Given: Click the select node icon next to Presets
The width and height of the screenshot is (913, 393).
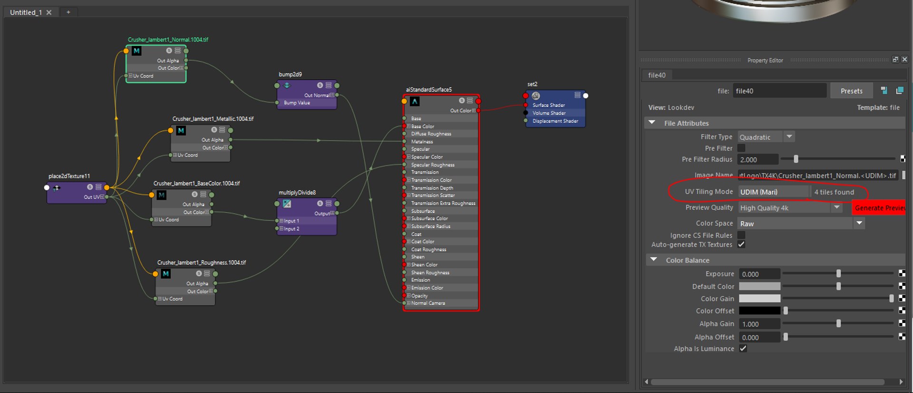Looking at the screenshot, I should (884, 90).
